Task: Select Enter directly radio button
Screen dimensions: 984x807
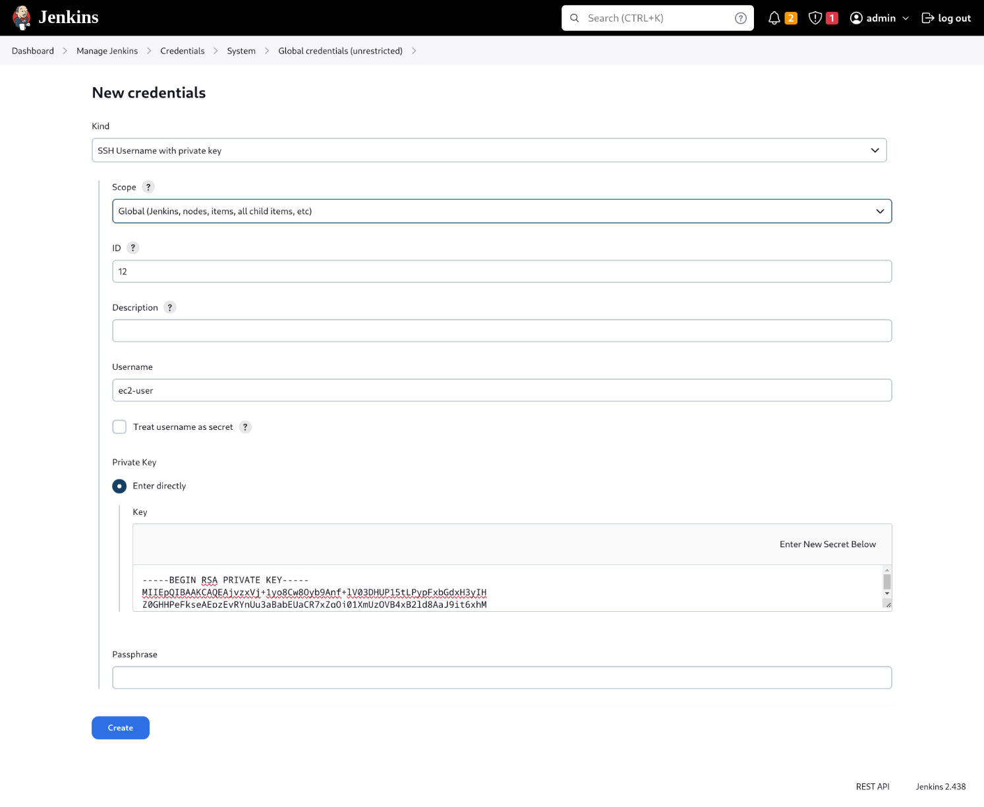Action: (119, 486)
